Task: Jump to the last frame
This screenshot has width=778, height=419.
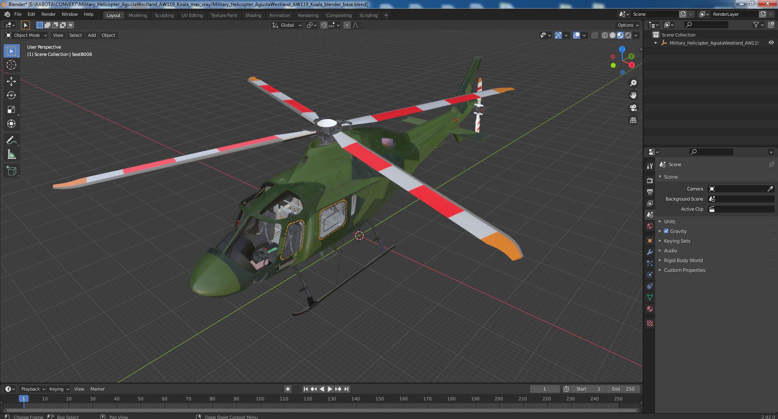Action: click(346, 389)
